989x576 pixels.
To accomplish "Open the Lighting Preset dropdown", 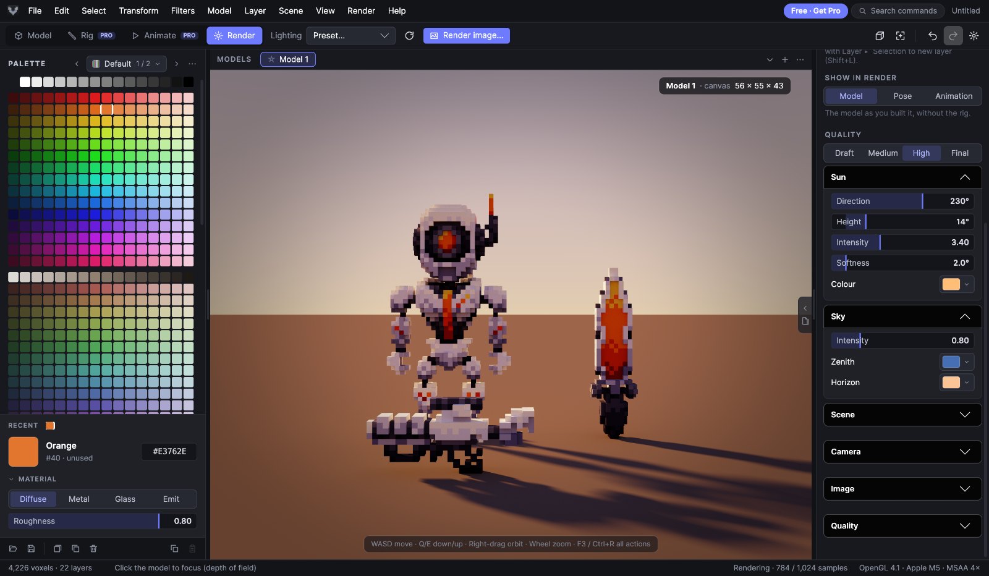I will click(350, 36).
